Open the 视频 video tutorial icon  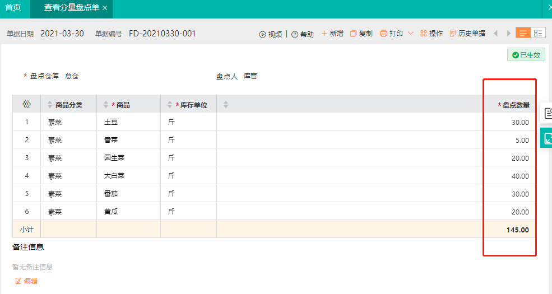[262, 34]
